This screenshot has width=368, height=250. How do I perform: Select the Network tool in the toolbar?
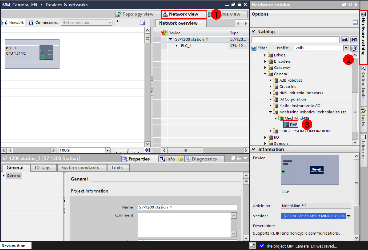click(x=13, y=22)
